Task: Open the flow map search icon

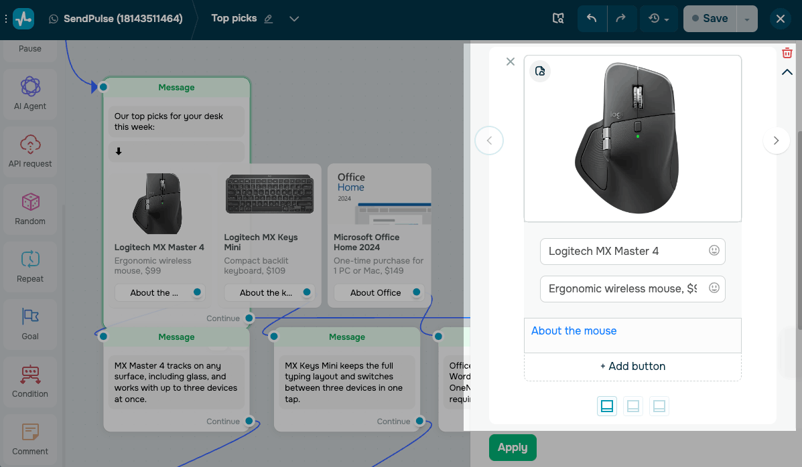Action: (x=559, y=19)
